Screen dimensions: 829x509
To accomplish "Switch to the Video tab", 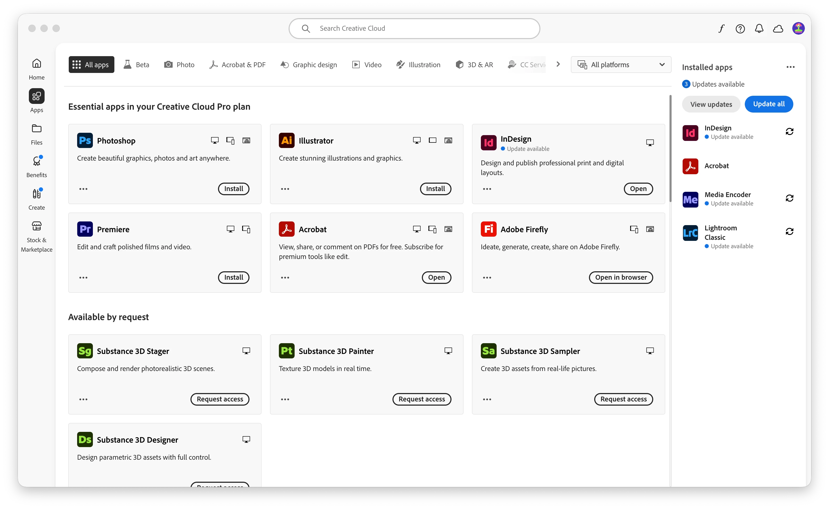I will point(367,65).
